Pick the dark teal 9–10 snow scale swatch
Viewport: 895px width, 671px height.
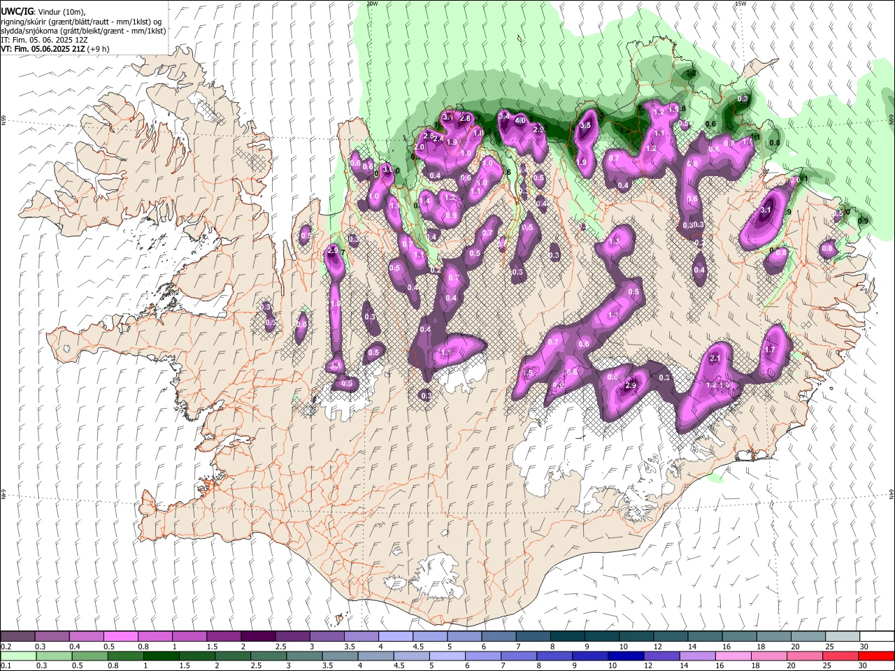(x=601, y=637)
